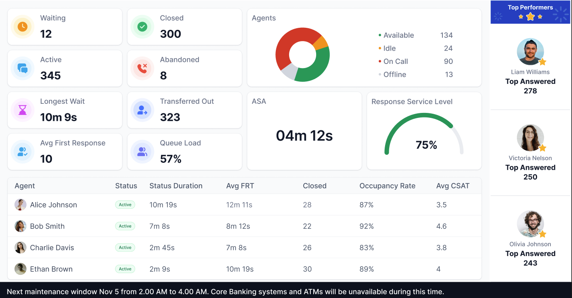
Task: Click the Top Performers banner
Action: click(x=530, y=12)
